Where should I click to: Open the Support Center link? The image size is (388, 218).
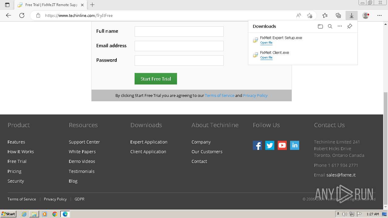click(x=84, y=142)
